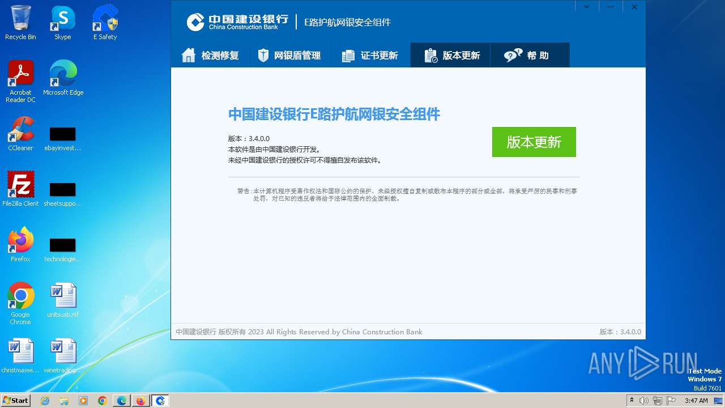
Task: Select the Skype desktop shortcut
Action: (63, 23)
